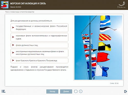Click the paragraph Подъем и спуск флагов расцвечивания
128x95 pixels.
[x=39, y=68]
